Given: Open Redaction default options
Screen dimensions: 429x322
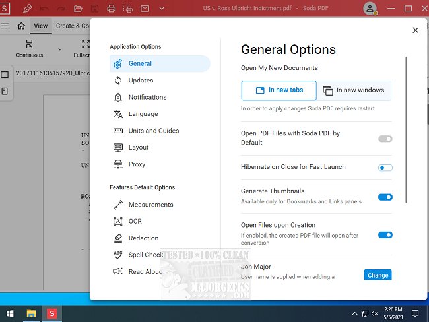Looking at the screenshot, I should point(160,238).
